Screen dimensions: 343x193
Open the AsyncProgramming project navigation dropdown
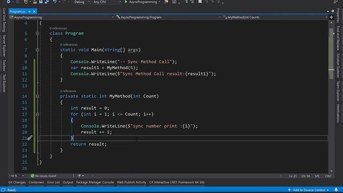[62, 17]
